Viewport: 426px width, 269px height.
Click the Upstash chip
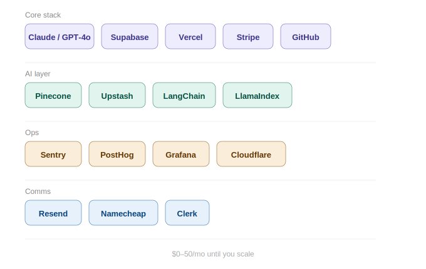pos(117,96)
